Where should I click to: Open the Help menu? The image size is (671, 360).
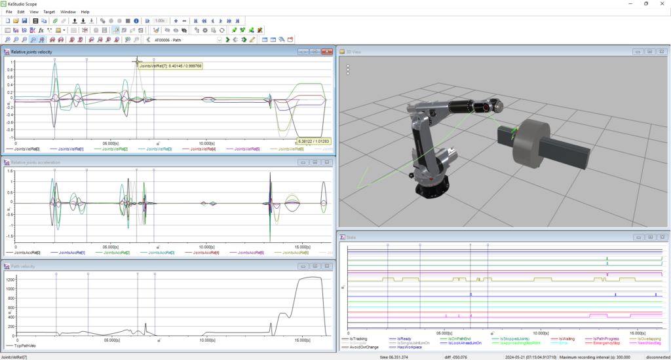(x=85, y=12)
